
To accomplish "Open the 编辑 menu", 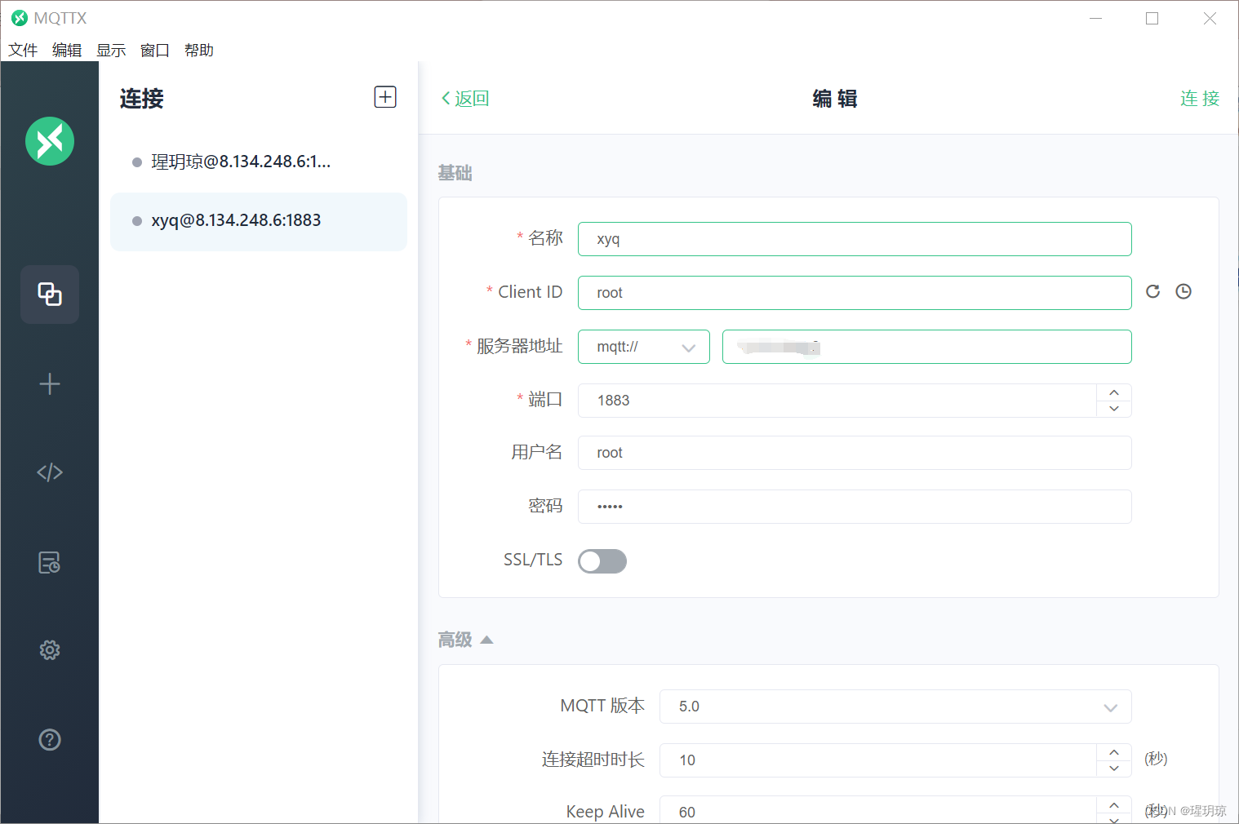I will click(x=66, y=50).
